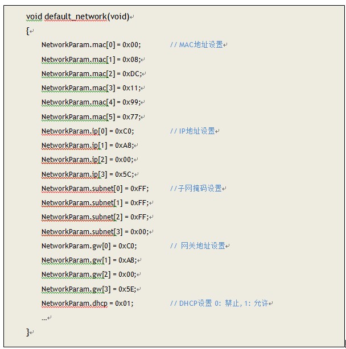Click the comment '//子网掩码设置'
The width and height of the screenshot is (346, 349).
196,189
